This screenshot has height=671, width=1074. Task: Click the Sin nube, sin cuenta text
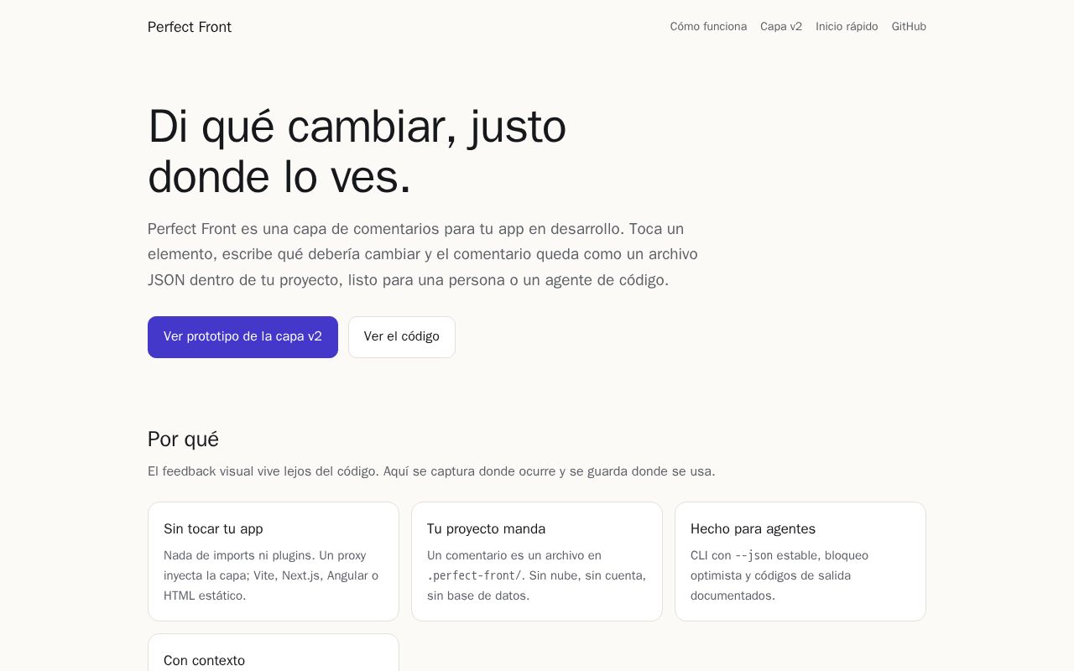[587, 575]
